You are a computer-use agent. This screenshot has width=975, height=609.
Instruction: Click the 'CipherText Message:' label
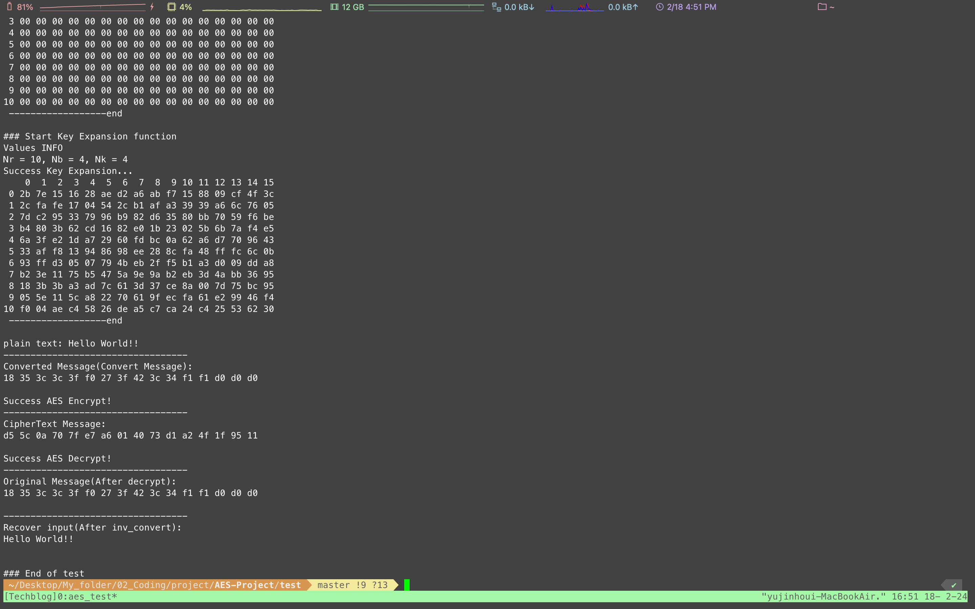55,424
